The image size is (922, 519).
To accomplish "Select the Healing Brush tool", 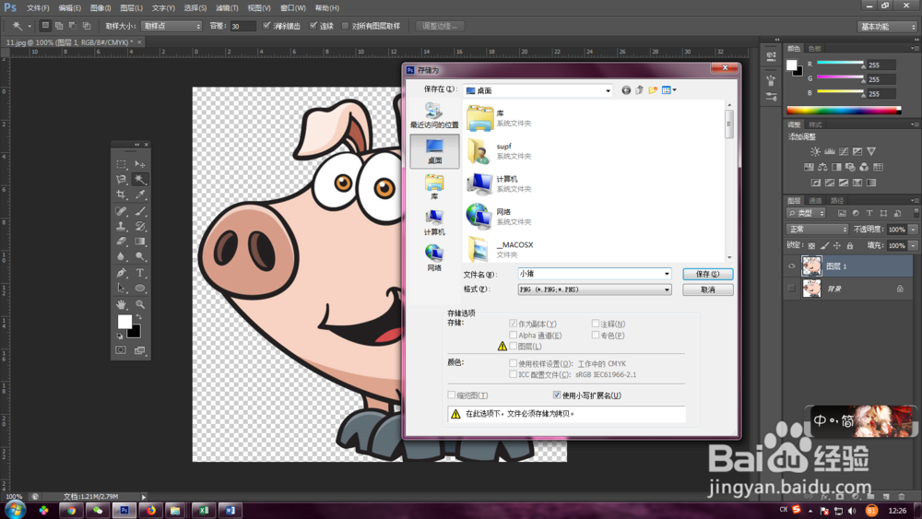I will [x=121, y=211].
